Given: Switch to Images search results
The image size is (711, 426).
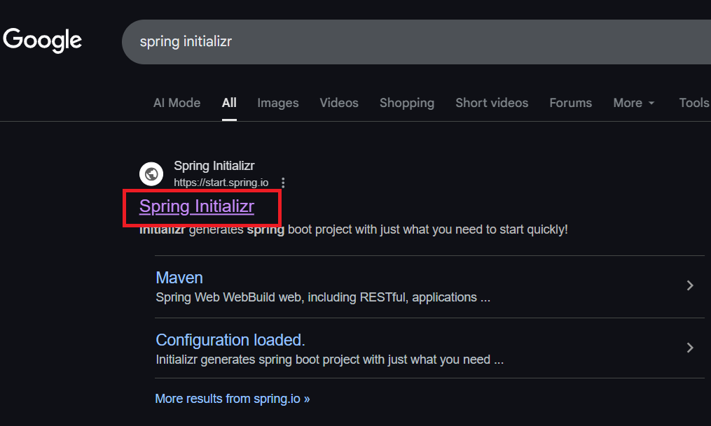Looking at the screenshot, I should (x=277, y=103).
